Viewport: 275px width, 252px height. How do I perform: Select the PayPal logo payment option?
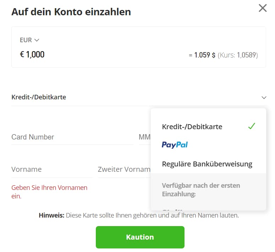click(x=175, y=145)
